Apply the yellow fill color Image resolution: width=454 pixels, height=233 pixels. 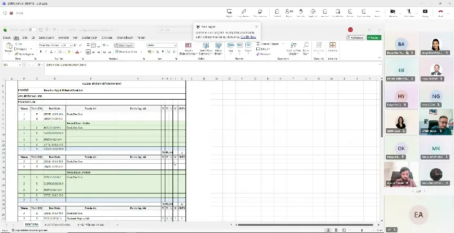coord(69,52)
